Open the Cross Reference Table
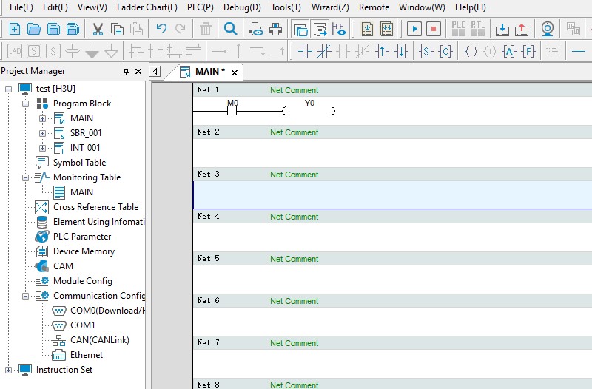 coord(95,207)
